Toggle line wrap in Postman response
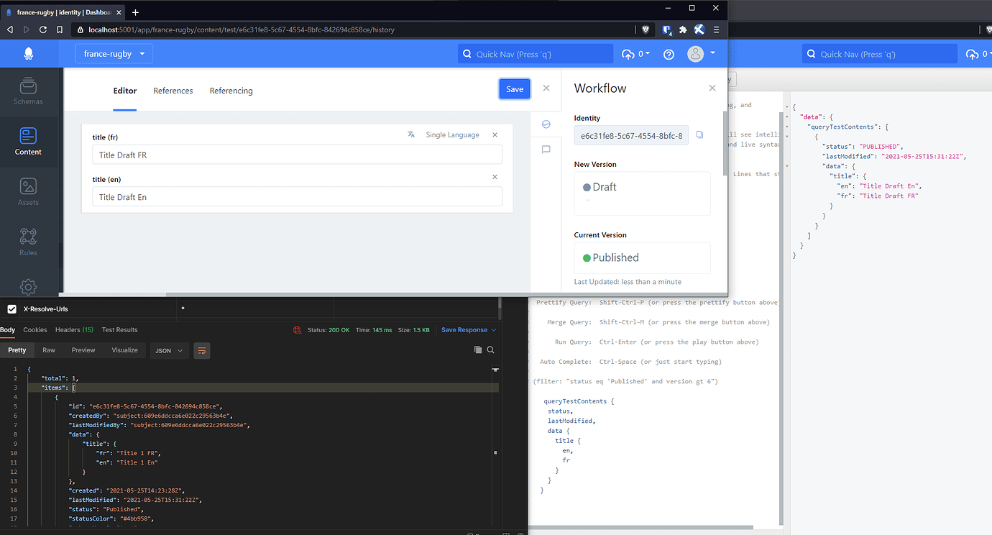Viewport: 992px width, 535px height. click(x=202, y=351)
